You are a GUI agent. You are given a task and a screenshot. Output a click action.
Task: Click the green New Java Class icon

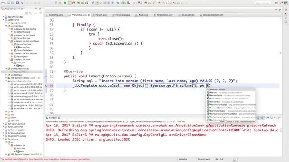click(x=86, y=3)
